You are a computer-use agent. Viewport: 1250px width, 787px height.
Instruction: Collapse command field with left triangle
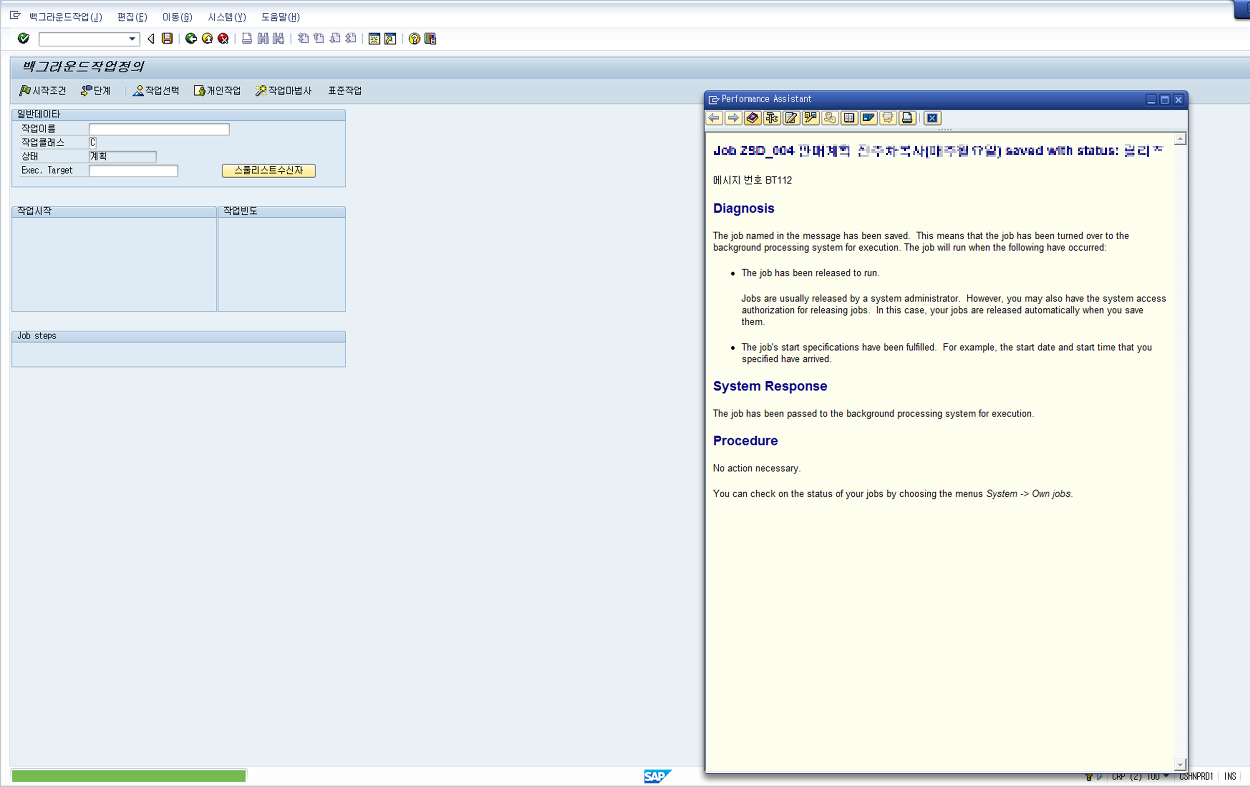(151, 38)
